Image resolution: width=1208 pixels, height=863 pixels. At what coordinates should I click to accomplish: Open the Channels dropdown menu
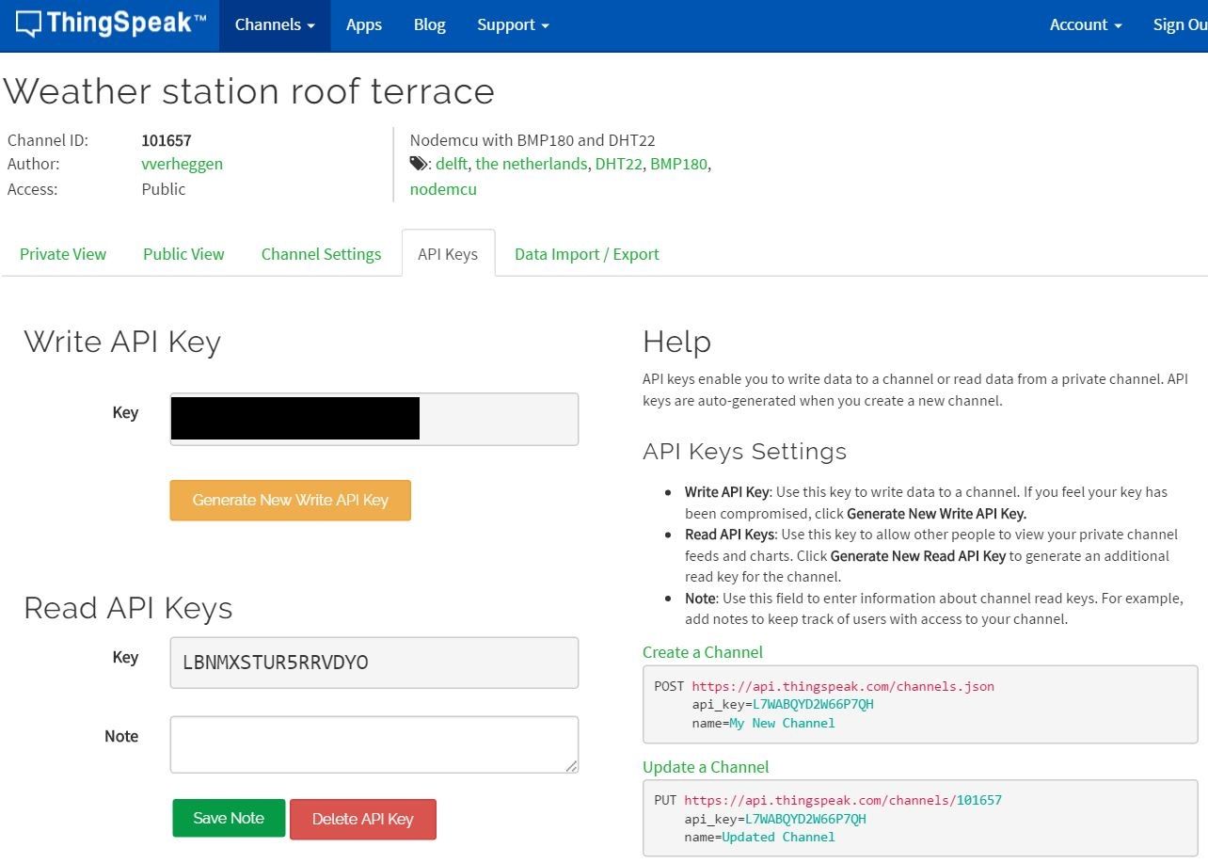click(x=275, y=25)
